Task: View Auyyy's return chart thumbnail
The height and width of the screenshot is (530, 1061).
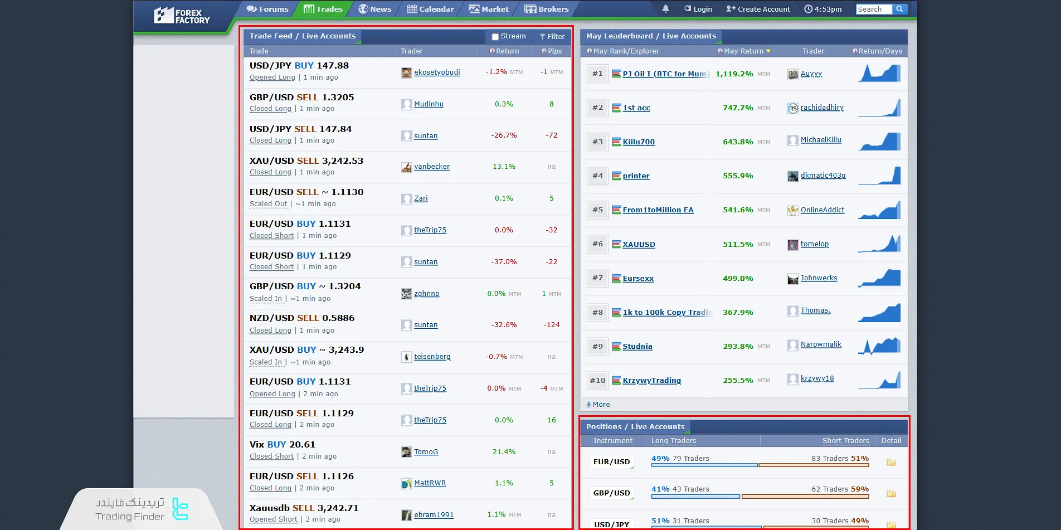Action: pos(879,74)
